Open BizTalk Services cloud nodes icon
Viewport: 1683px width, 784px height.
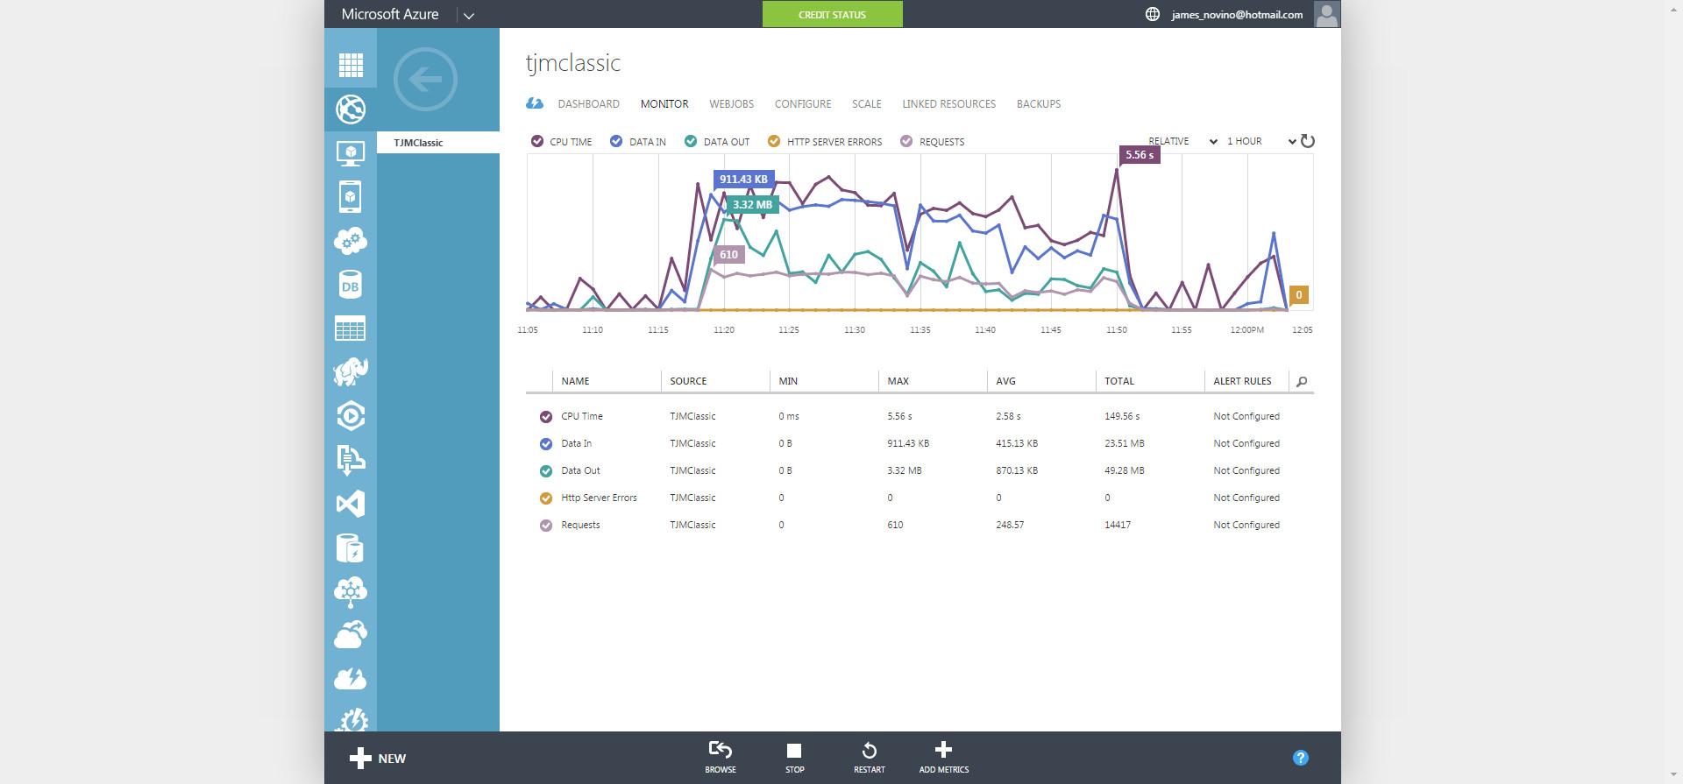click(351, 592)
